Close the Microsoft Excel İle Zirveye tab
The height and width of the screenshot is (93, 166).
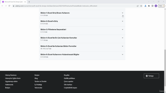pos(25,2)
